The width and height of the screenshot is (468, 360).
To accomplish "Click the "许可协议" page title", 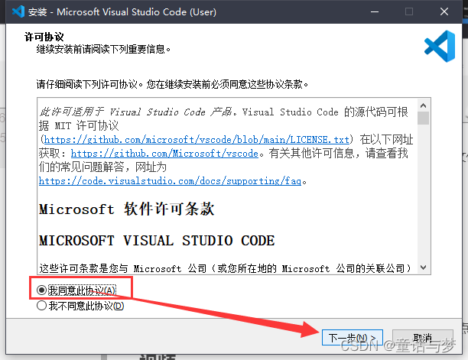I will (44, 37).
